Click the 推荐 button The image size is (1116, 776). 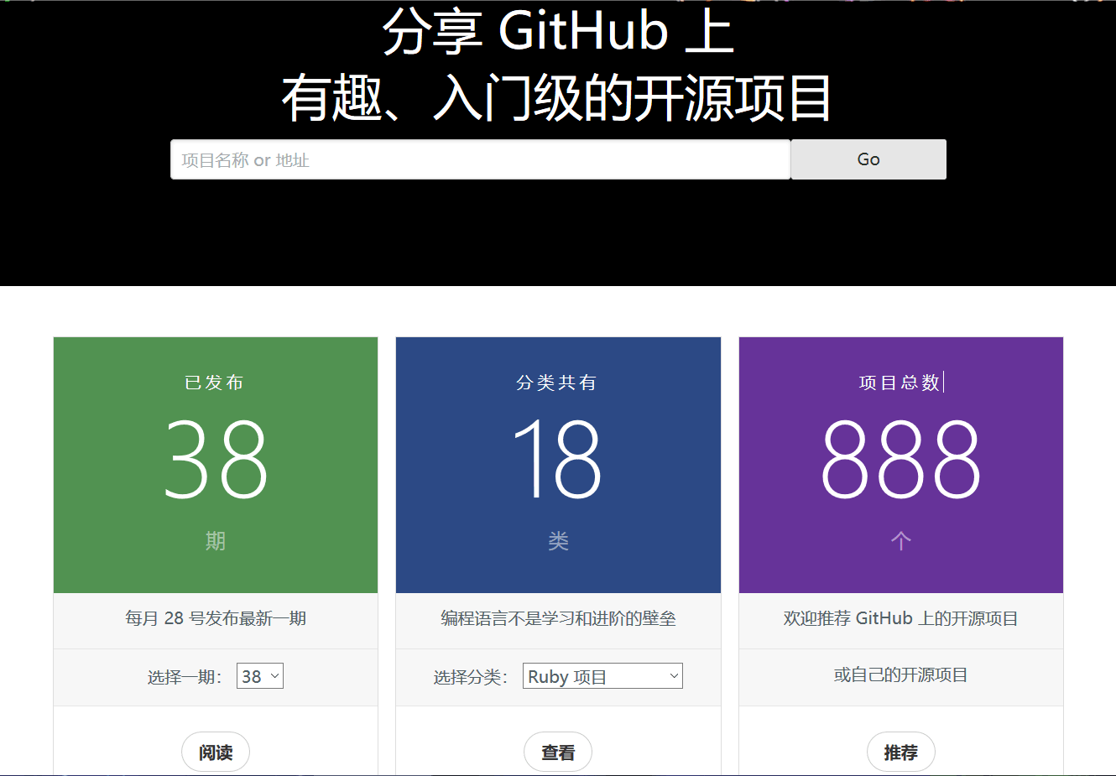[x=901, y=752]
